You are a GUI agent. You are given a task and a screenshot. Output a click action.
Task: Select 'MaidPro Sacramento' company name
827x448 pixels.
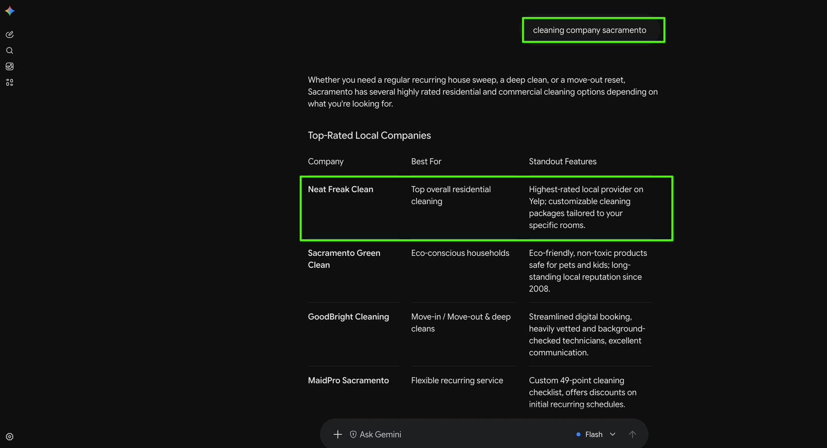[x=348, y=380]
